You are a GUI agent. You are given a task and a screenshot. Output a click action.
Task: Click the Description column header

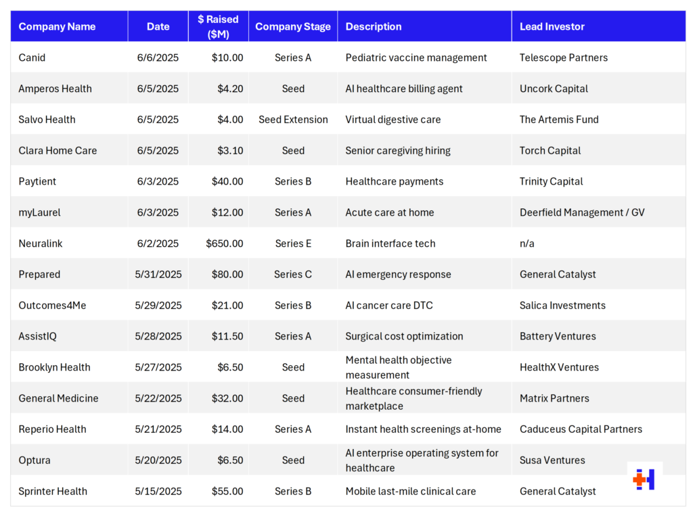click(x=425, y=26)
